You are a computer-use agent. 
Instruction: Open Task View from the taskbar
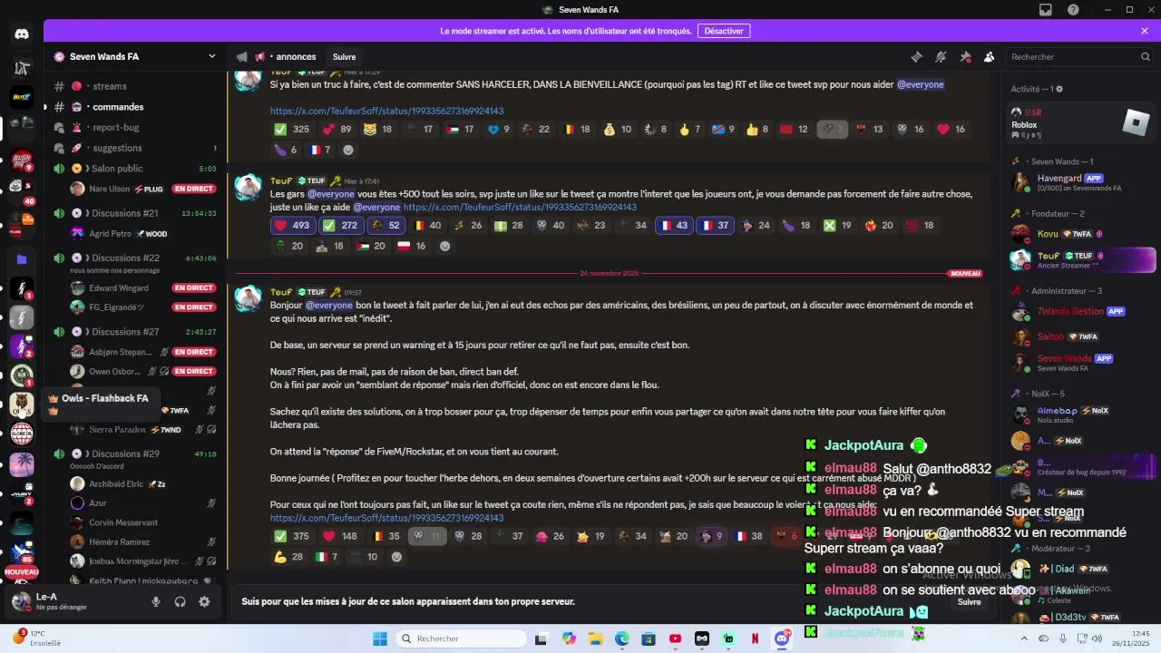pyautogui.click(x=541, y=638)
